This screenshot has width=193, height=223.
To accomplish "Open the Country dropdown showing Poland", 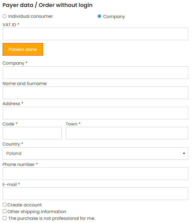I will coord(95,153).
